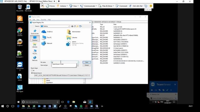
Task: Open the view menu icon in export dialog
Action: [81, 26]
